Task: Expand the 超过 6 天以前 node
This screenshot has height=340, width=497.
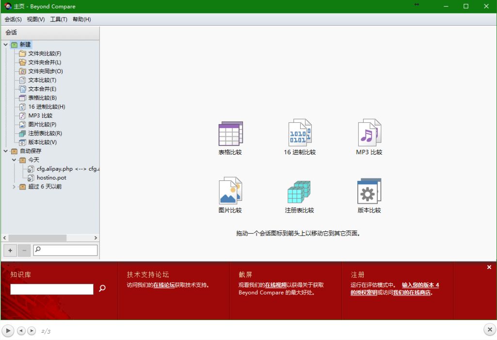Action: tap(14, 187)
